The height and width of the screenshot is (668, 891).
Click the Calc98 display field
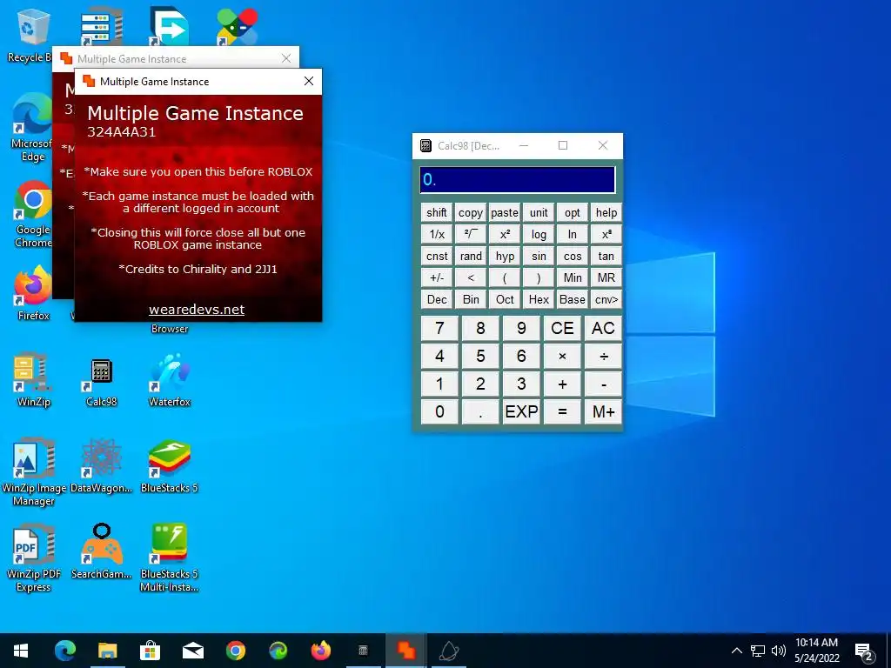click(517, 180)
